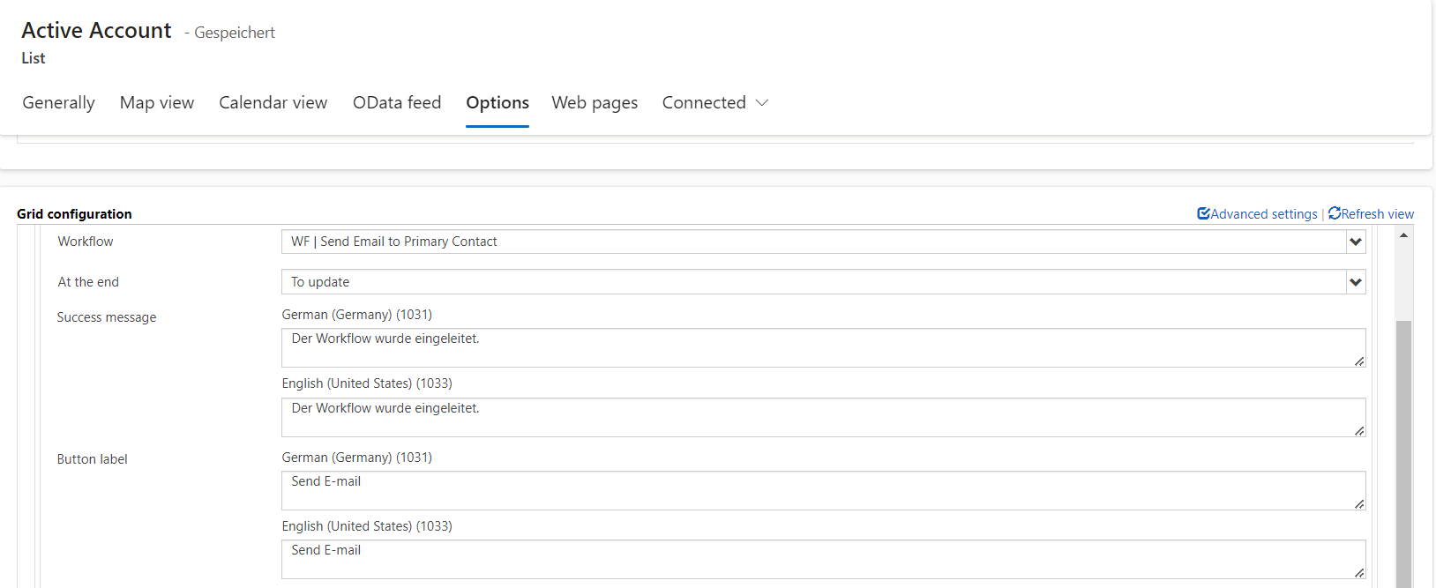Open the Workflow dropdown list
1436x588 pixels.
[x=1355, y=242]
